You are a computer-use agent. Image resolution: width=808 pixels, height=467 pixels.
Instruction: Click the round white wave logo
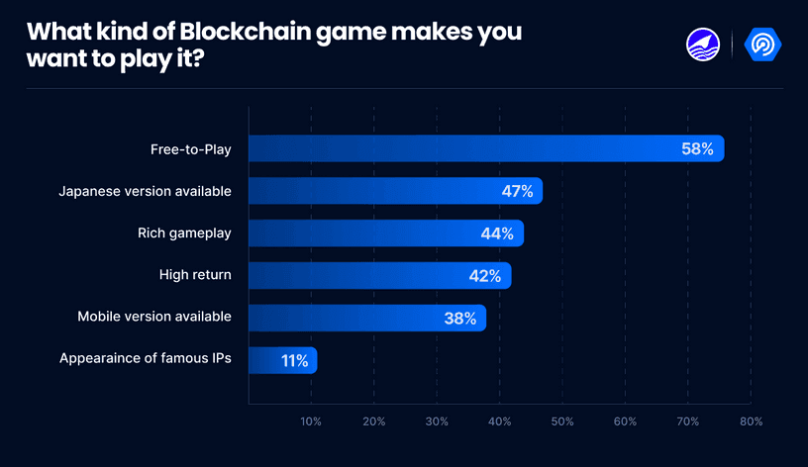703,44
